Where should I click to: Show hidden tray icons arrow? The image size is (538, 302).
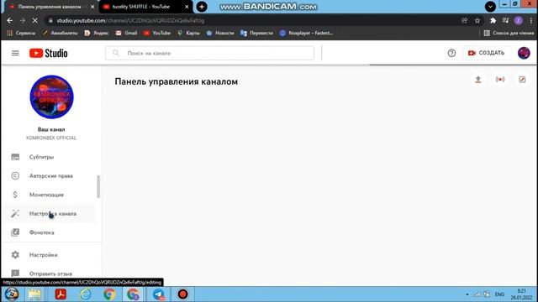point(467,294)
